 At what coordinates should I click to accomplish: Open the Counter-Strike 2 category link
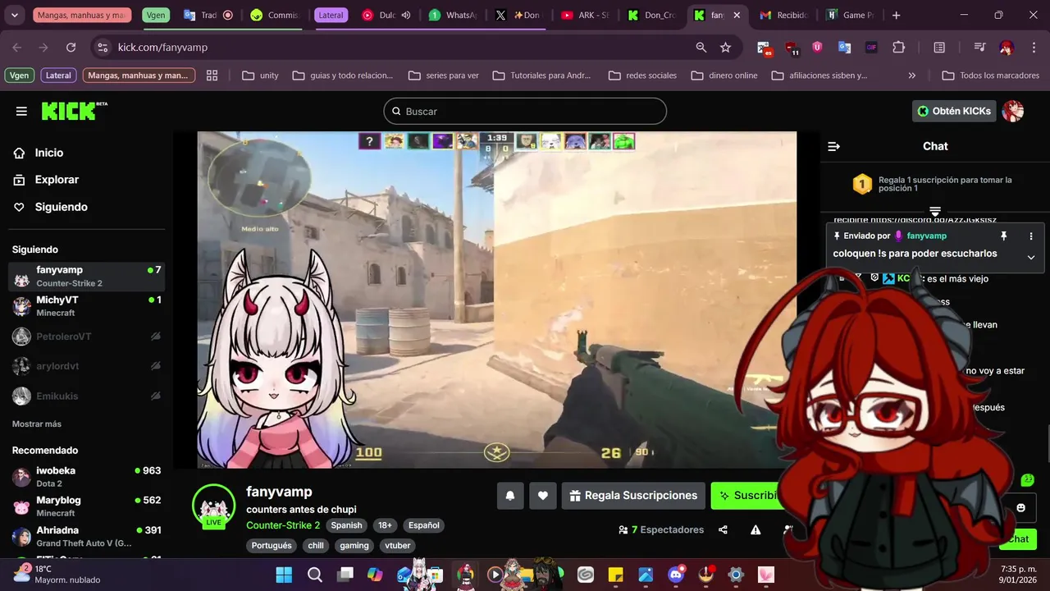click(283, 525)
